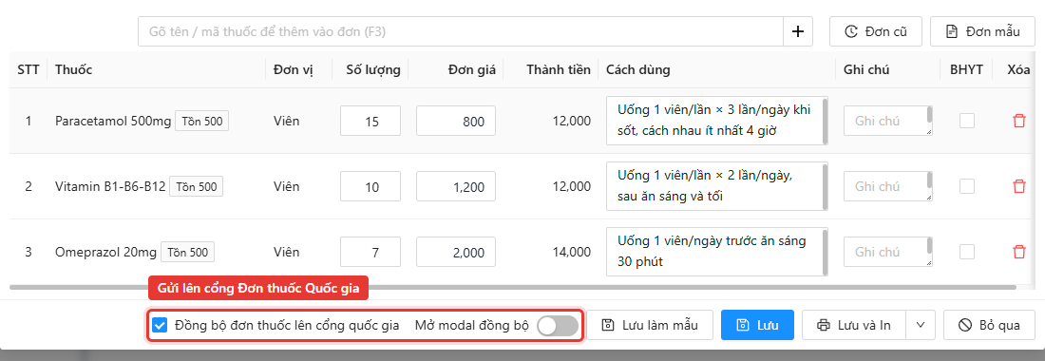Select the Vitamin B1-B6-B12 name
1045x361 pixels.
pyautogui.click(x=110, y=186)
